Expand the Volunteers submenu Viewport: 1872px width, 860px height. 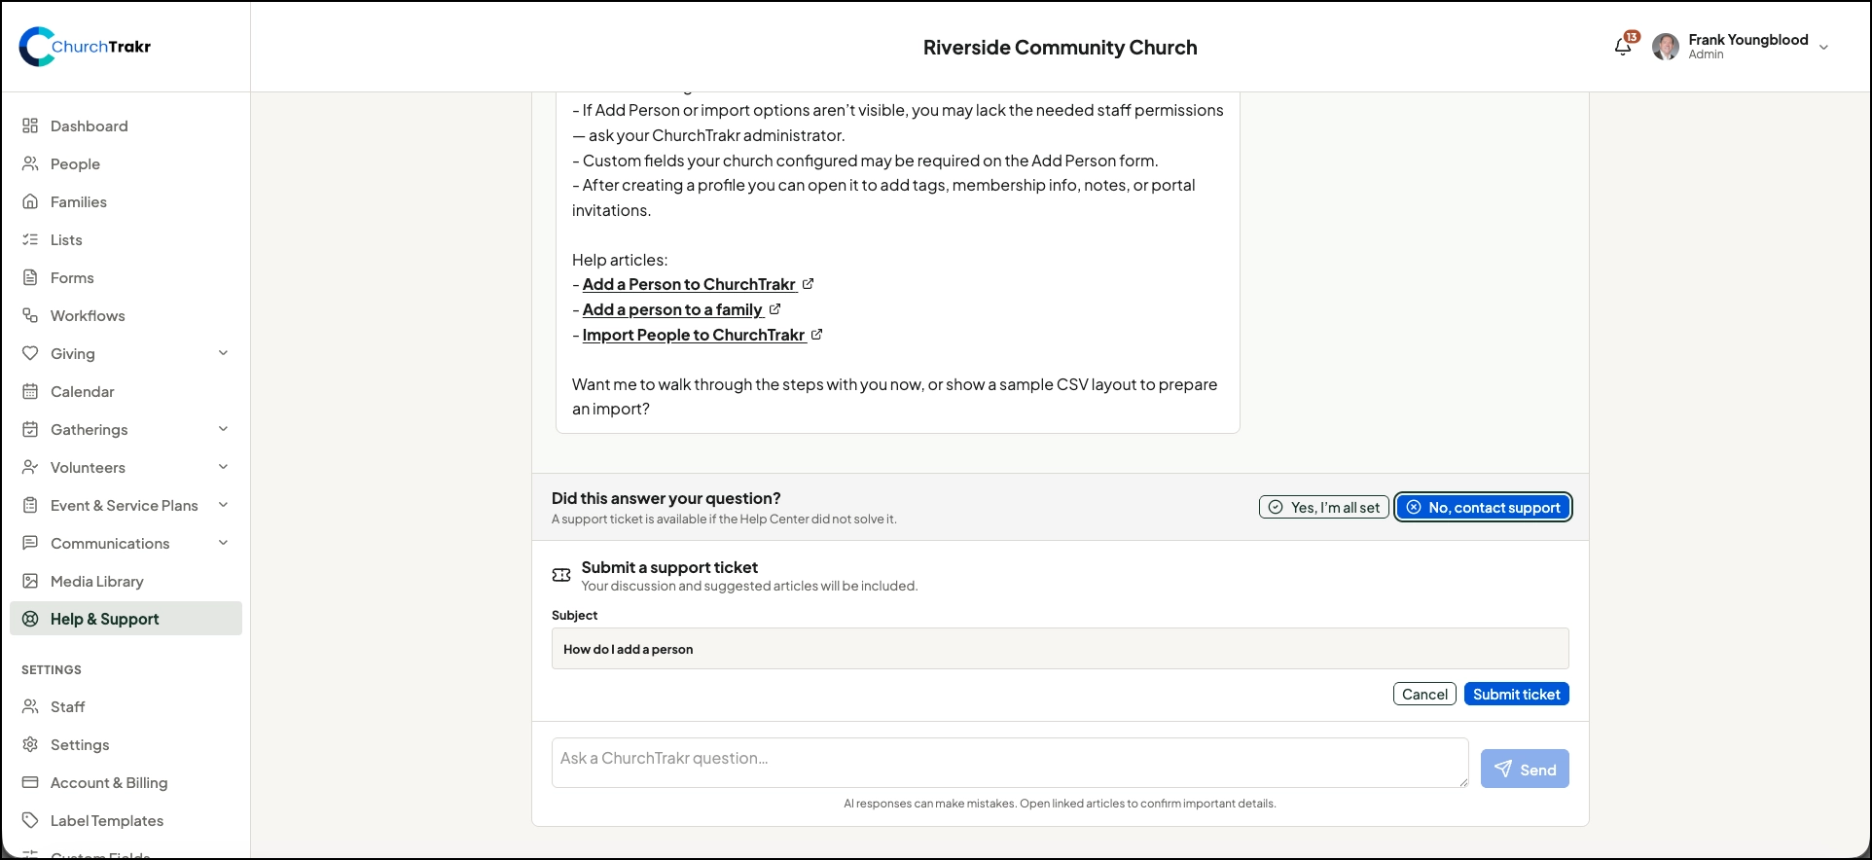[224, 467]
